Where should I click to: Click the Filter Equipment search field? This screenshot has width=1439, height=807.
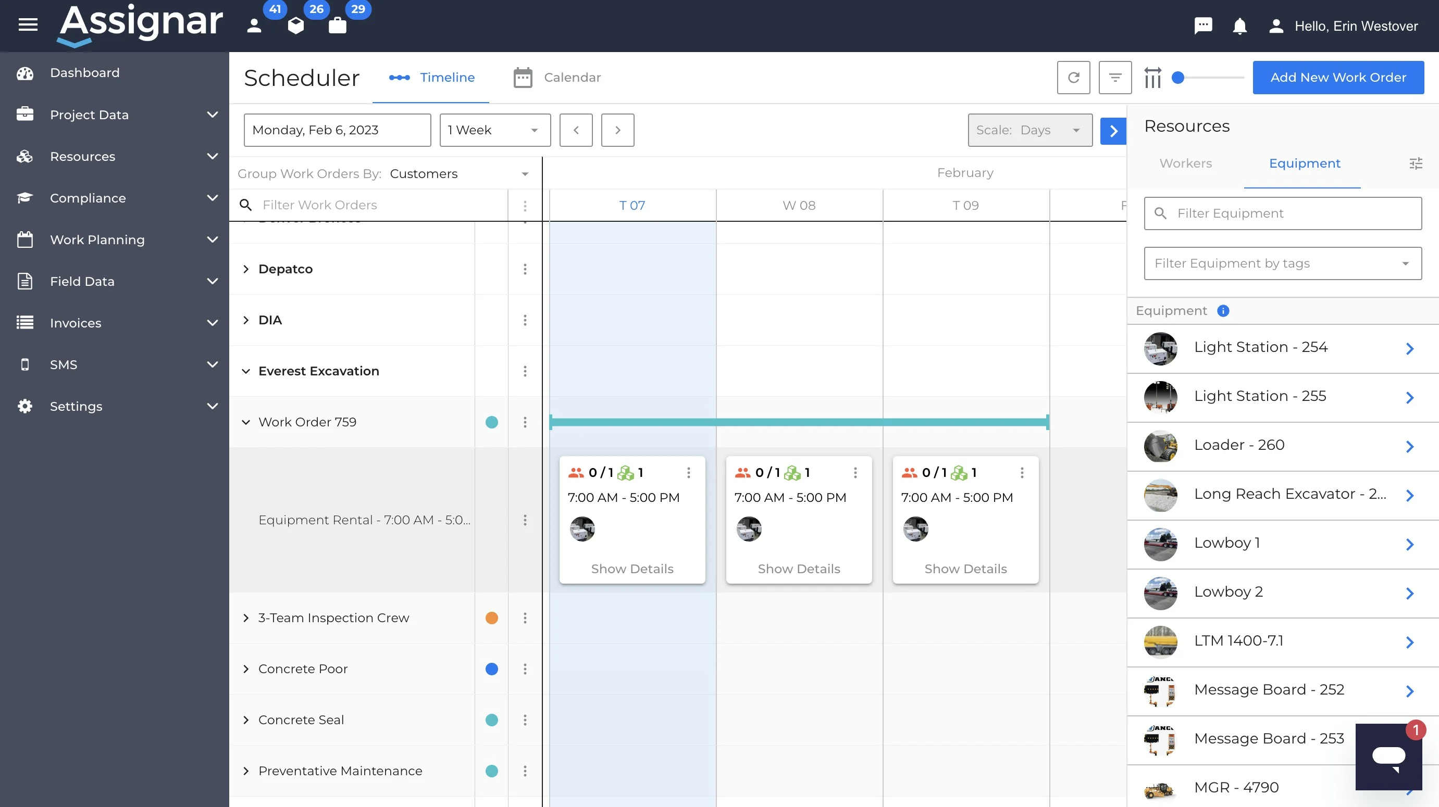tap(1283, 213)
